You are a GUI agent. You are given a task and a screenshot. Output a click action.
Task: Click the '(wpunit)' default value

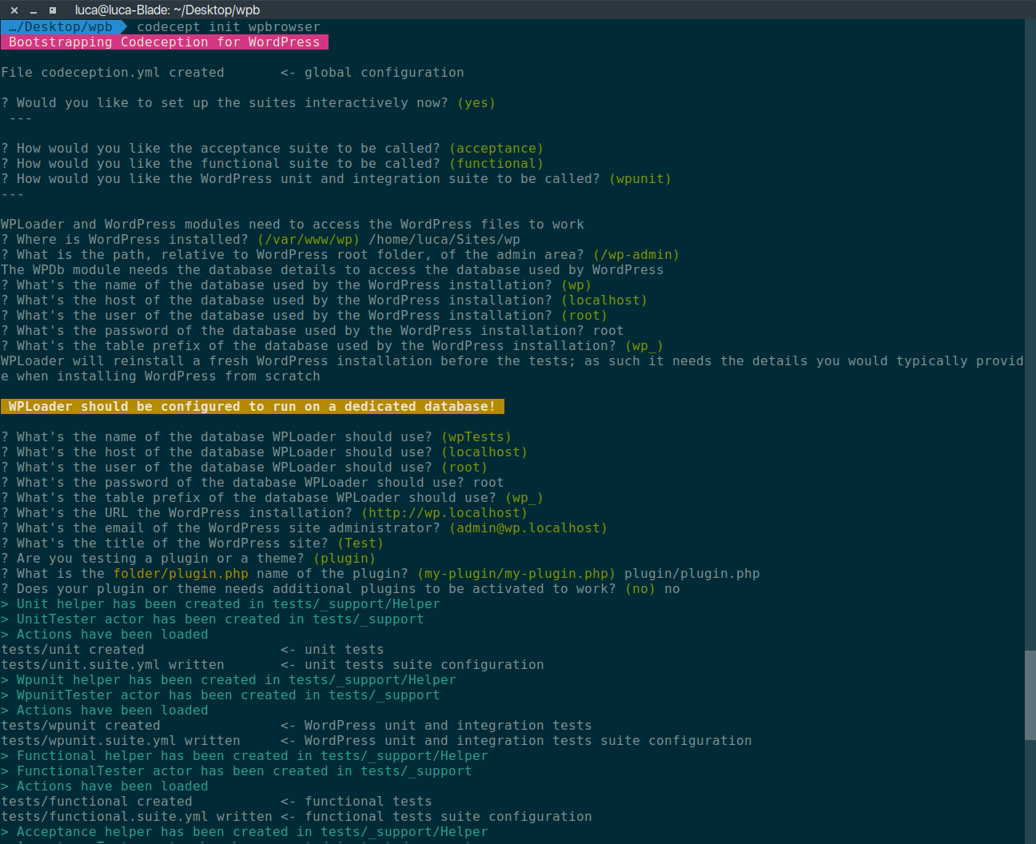coord(640,179)
